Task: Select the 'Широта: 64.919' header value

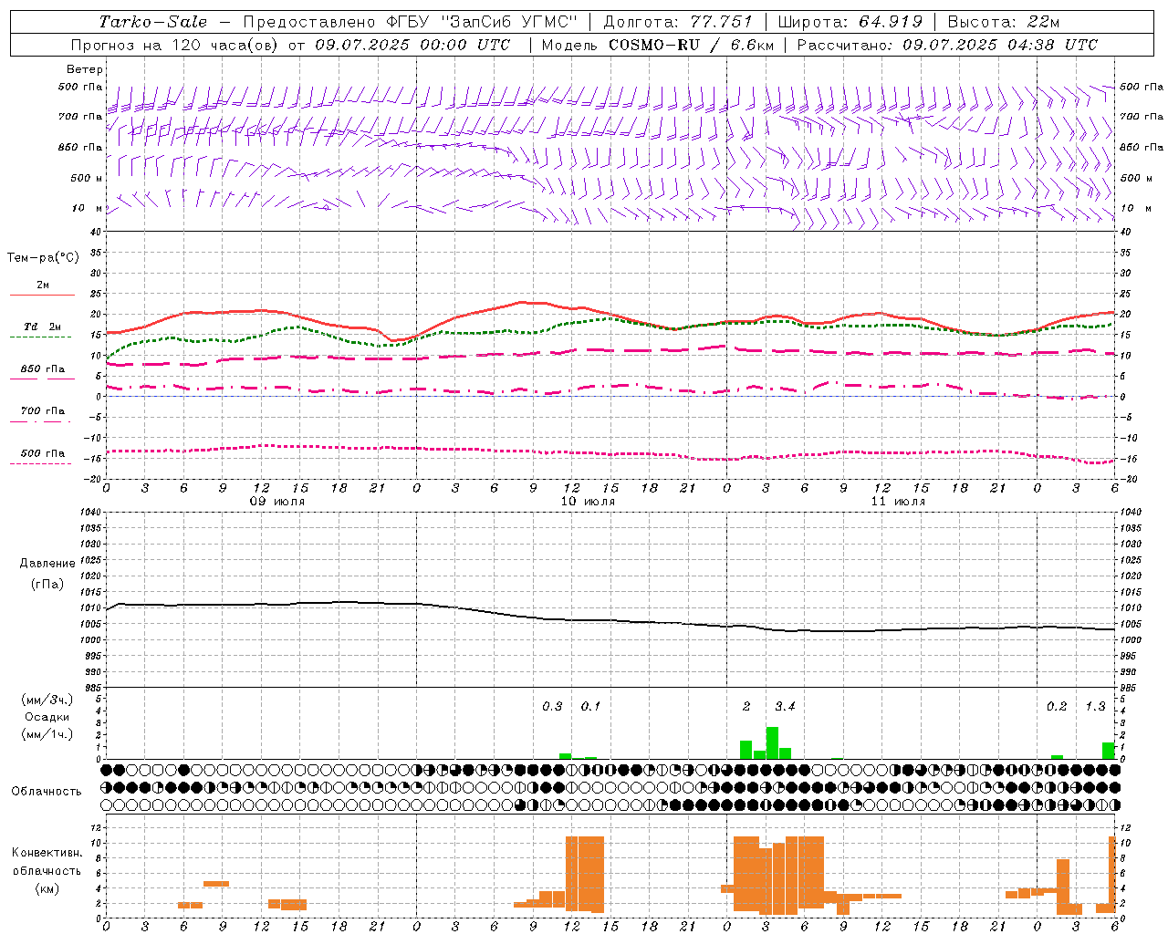Action: 850,22
